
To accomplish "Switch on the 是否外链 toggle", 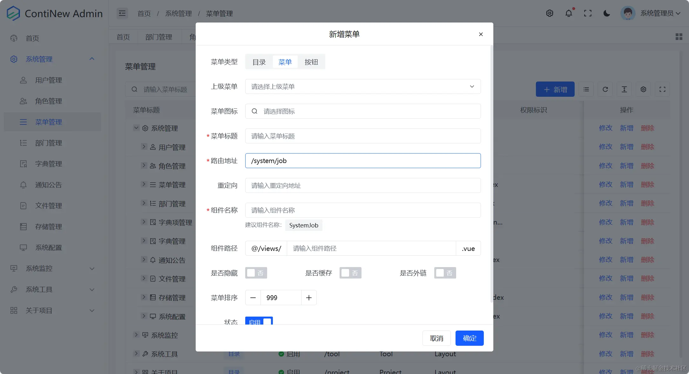I will point(445,273).
